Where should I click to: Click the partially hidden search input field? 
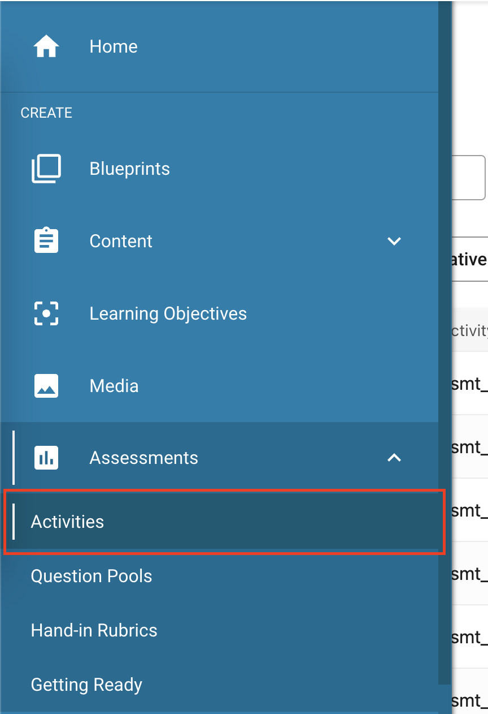469,178
